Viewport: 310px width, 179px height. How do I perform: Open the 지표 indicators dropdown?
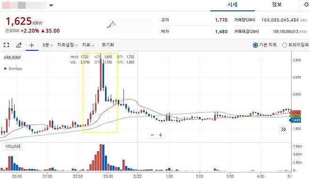(88, 45)
